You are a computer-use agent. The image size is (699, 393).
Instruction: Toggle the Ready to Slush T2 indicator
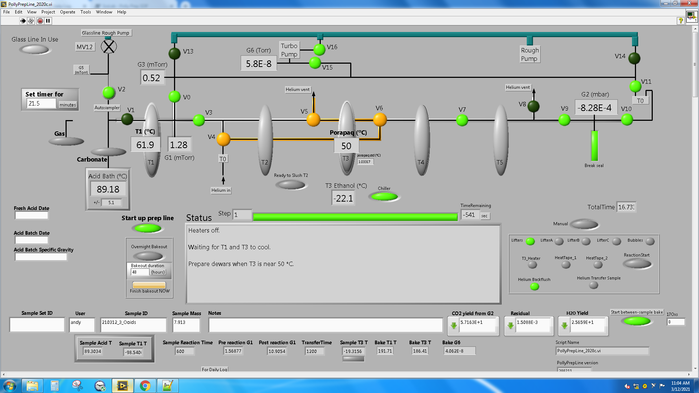pos(291,185)
